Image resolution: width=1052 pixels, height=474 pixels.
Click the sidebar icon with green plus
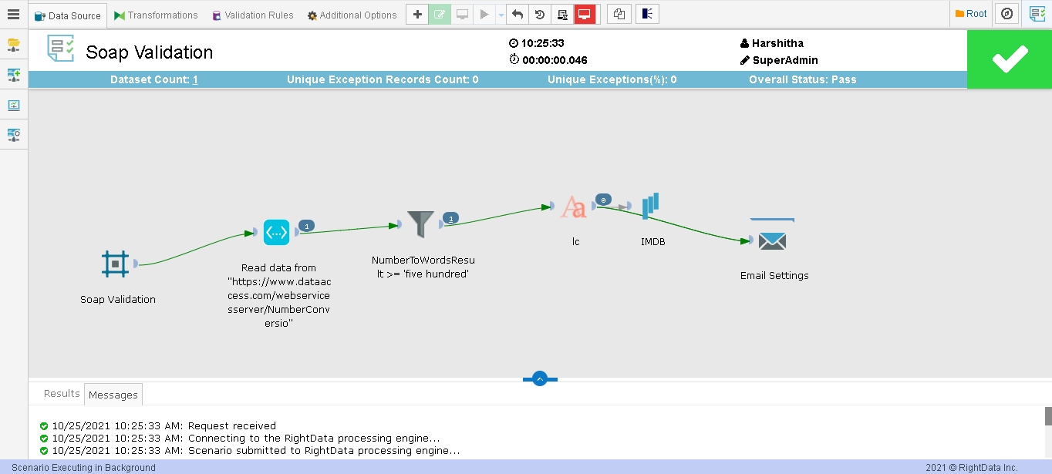coord(13,75)
